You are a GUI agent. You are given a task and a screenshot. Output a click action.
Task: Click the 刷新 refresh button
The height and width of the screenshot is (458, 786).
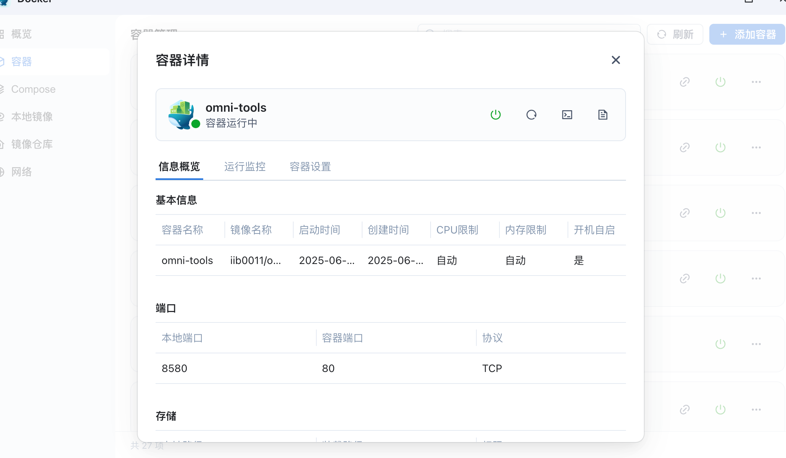click(x=675, y=35)
